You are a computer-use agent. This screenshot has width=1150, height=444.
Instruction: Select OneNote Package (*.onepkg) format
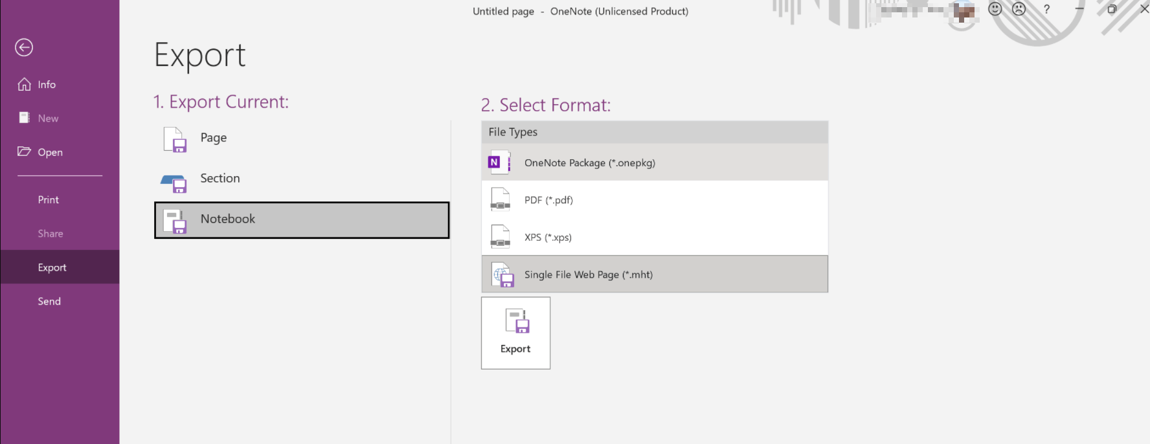tap(655, 162)
